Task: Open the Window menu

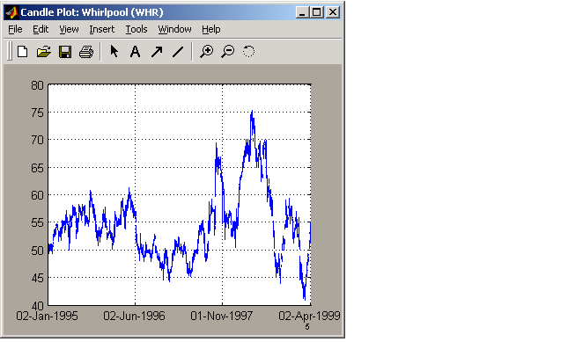Action: 174,29
